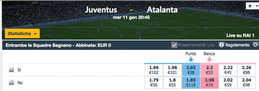
Task: Open the chart icon for Si
Action: pos(11,70)
